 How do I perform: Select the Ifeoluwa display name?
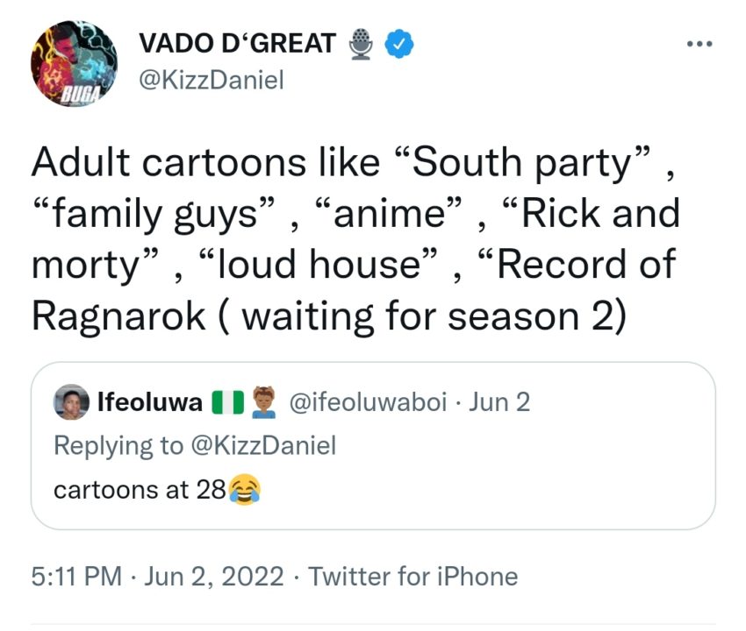pyautogui.click(x=150, y=402)
